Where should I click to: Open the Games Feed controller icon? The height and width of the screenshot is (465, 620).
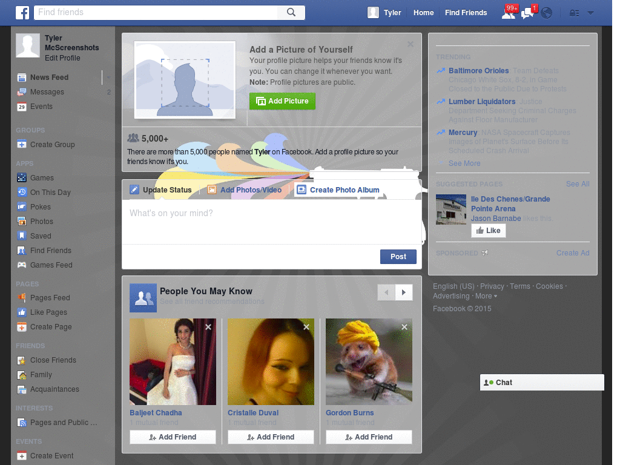coord(22,265)
